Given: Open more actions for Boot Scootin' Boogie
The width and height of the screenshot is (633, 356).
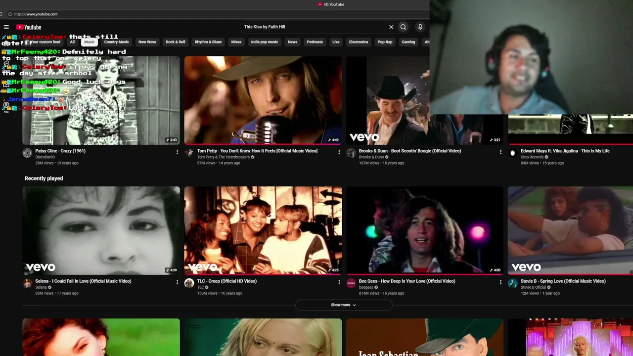Looking at the screenshot, I should (x=500, y=152).
